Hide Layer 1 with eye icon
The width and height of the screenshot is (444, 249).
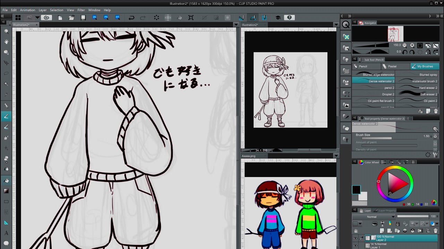click(x=355, y=246)
